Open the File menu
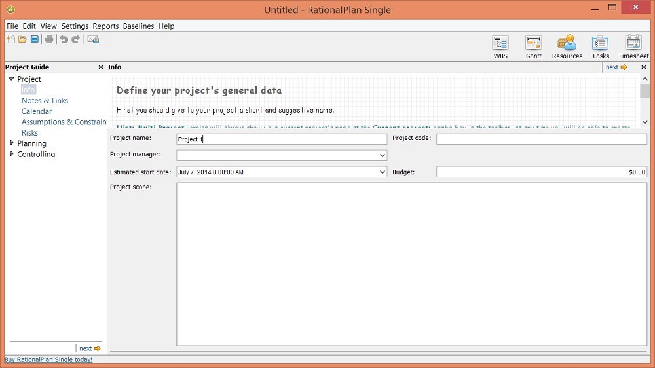655x368 pixels. coord(12,26)
